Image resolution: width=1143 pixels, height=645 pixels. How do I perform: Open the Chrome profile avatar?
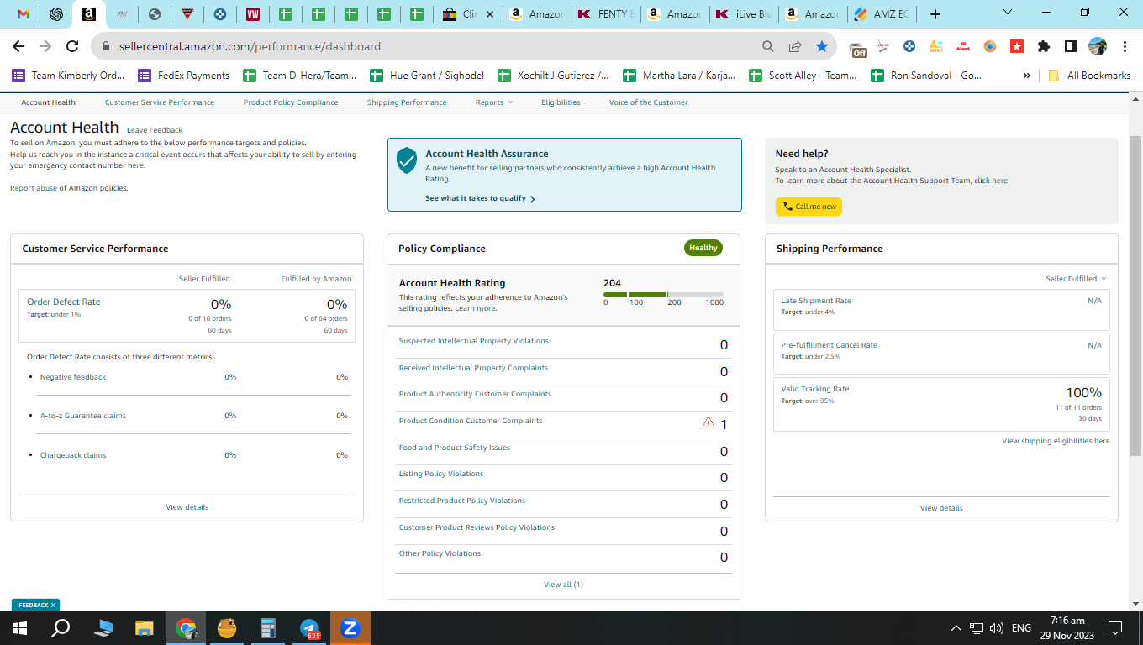click(1098, 46)
